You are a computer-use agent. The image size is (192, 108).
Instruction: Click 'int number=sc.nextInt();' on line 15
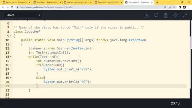[59, 61]
